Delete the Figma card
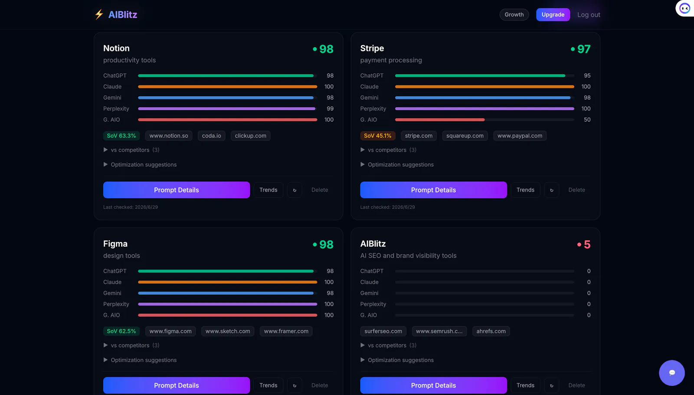Viewport: 694px width, 395px height. [320, 385]
